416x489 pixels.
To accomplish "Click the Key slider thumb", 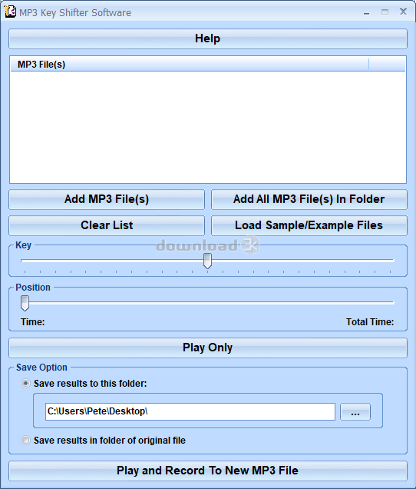I will point(207,261).
